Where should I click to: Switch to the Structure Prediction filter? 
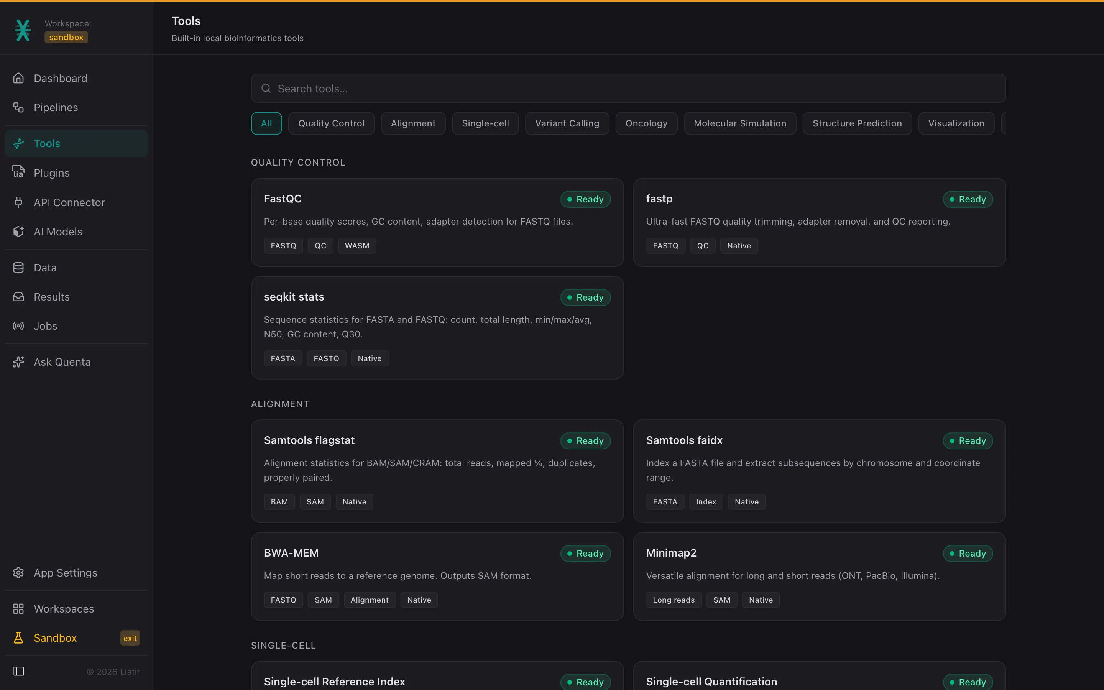857,123
